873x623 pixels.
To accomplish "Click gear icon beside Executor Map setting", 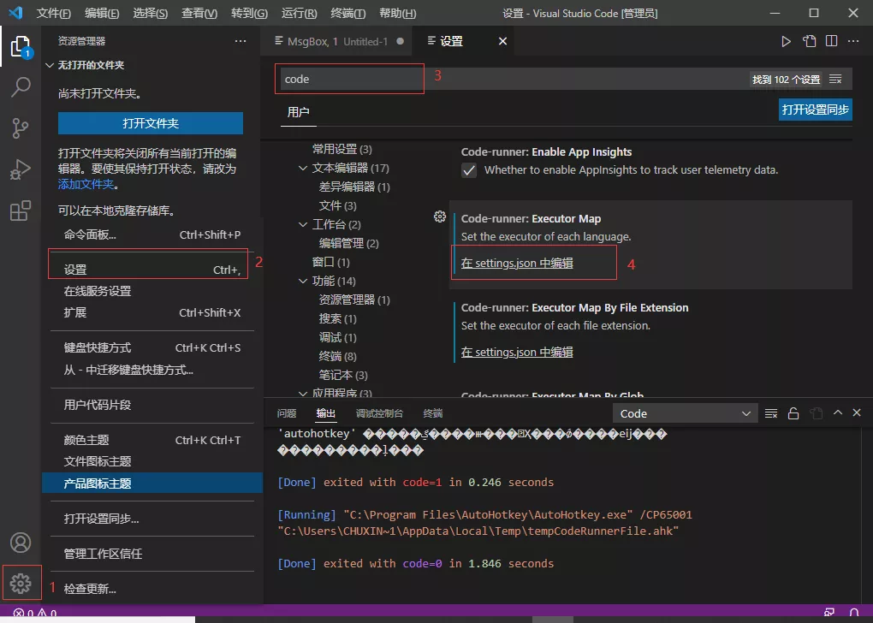I will [x=439, y=217].
